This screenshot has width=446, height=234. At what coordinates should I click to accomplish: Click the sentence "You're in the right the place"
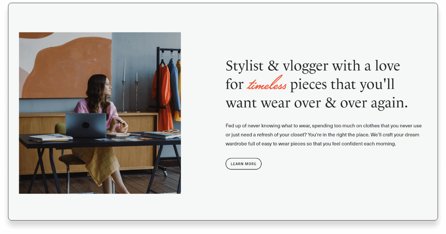click(x=338, y=135)
